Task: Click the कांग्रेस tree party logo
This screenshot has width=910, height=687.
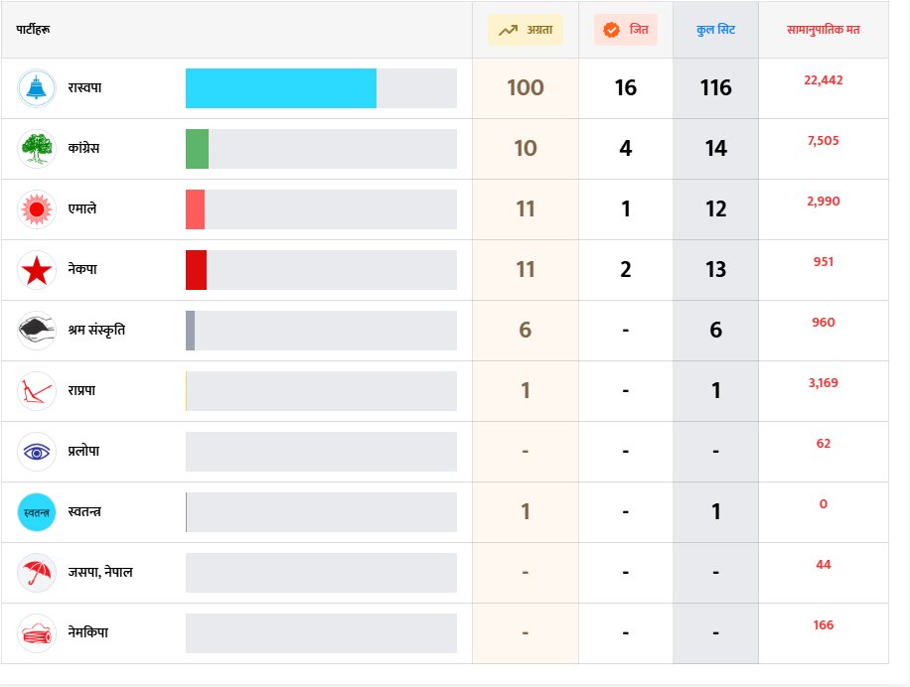Action: [x=37, y=149]
